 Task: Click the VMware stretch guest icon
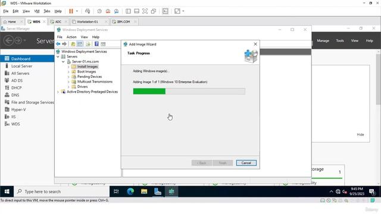[x=177, y=11]
